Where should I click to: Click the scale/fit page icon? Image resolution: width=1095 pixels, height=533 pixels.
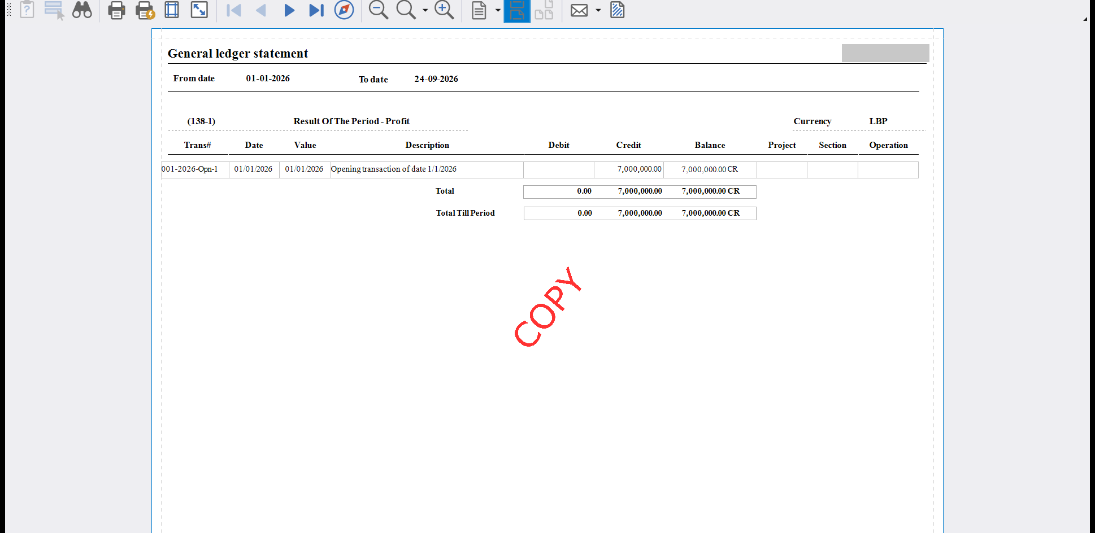[x=199, y=10]
